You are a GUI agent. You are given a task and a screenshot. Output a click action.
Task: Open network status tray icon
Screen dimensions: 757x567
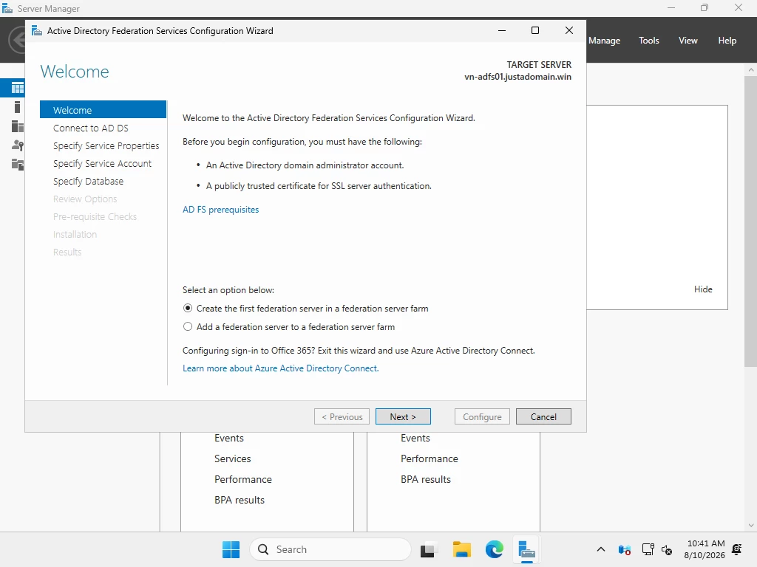tap(648, 549)
